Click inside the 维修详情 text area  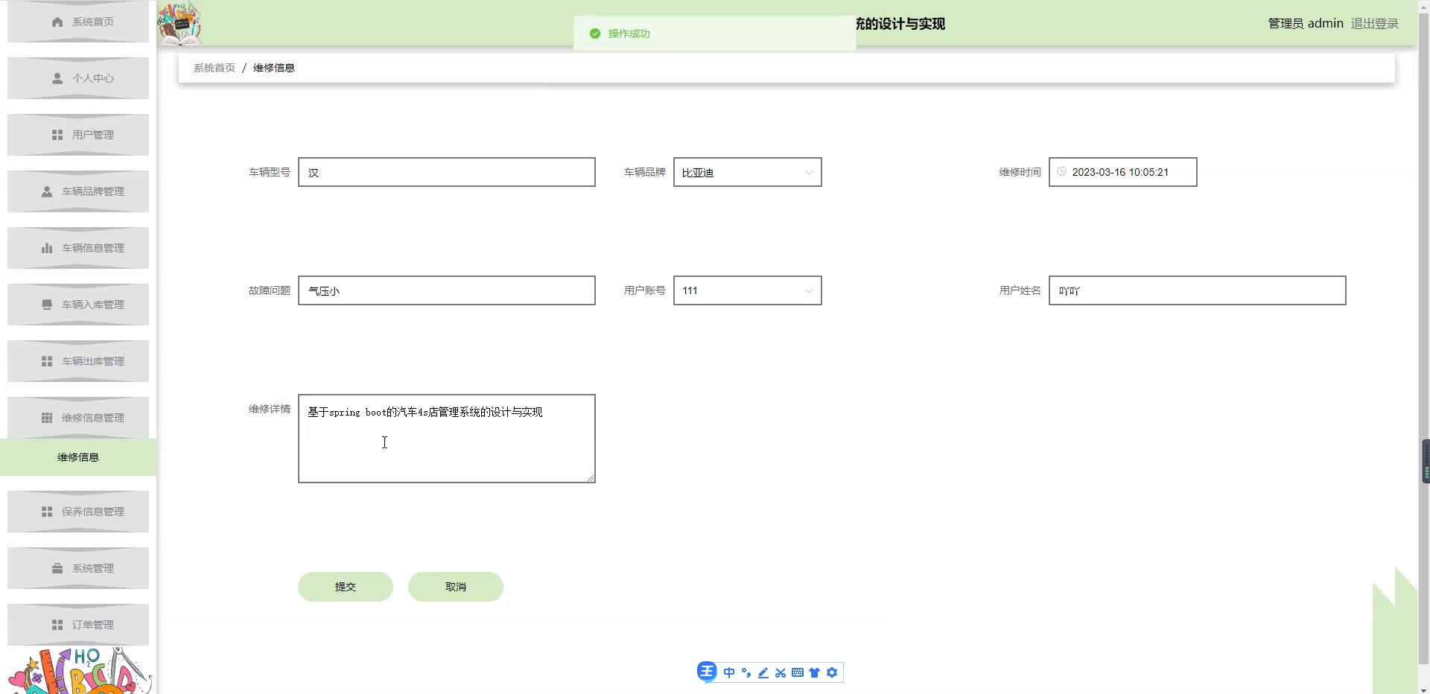point(445,438)
